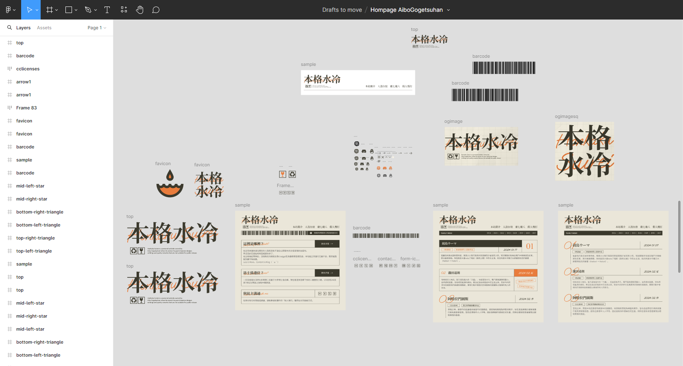Grab the canvas vertical scrollbar
Screen dimensions: 683x366
pyautogui.click(x=679, y=237)
